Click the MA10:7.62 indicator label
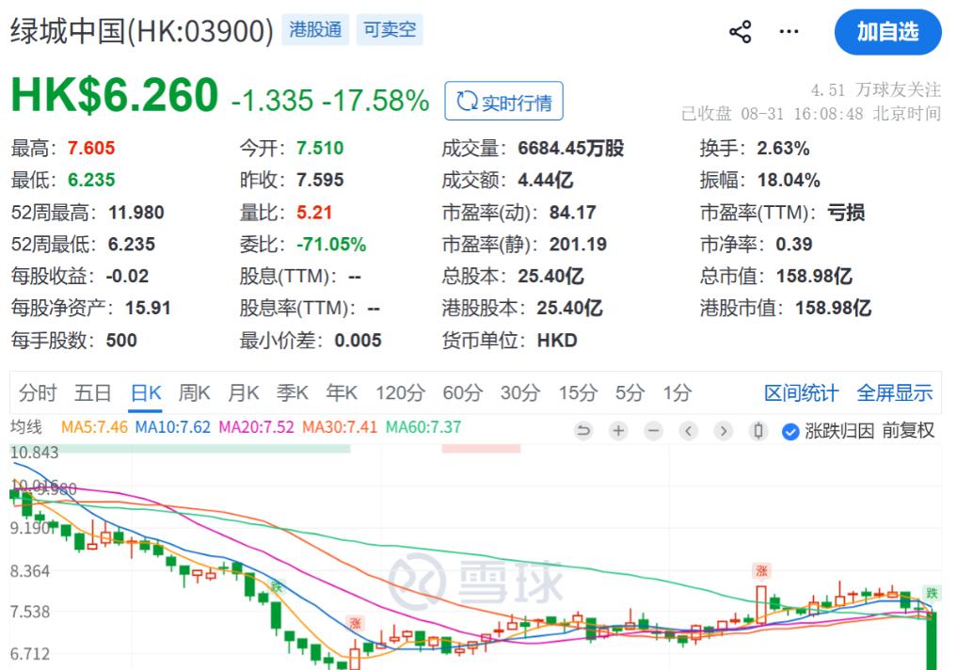The height and width of the screenshot is (670, 957). tap(173, 427)
